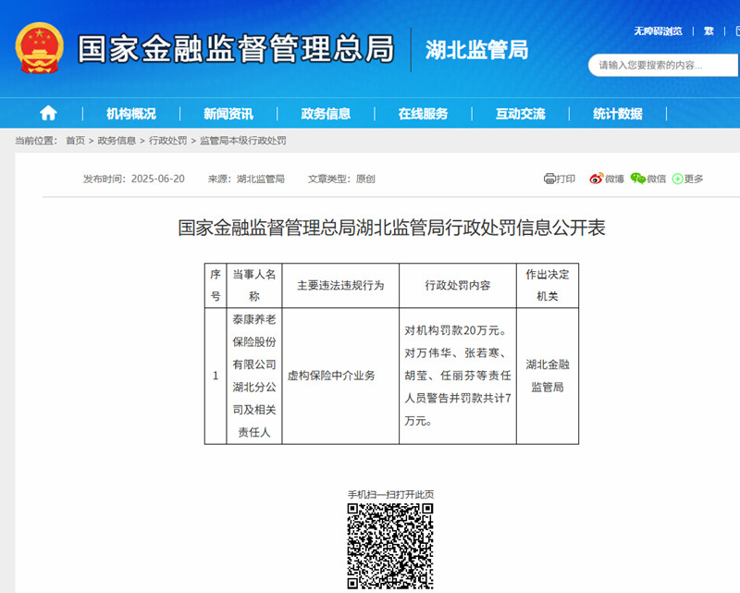Click the search input field
This screenshot has width=740, height=593.
(x=663, y=65)
